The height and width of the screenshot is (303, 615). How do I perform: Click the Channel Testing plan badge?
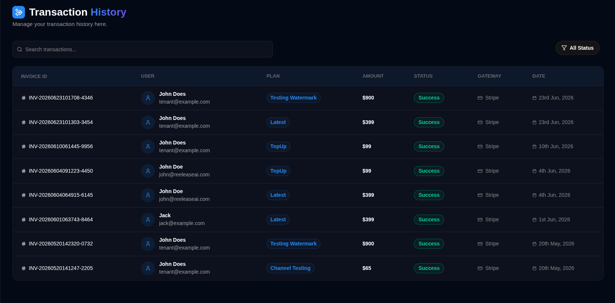pos(290,268)
